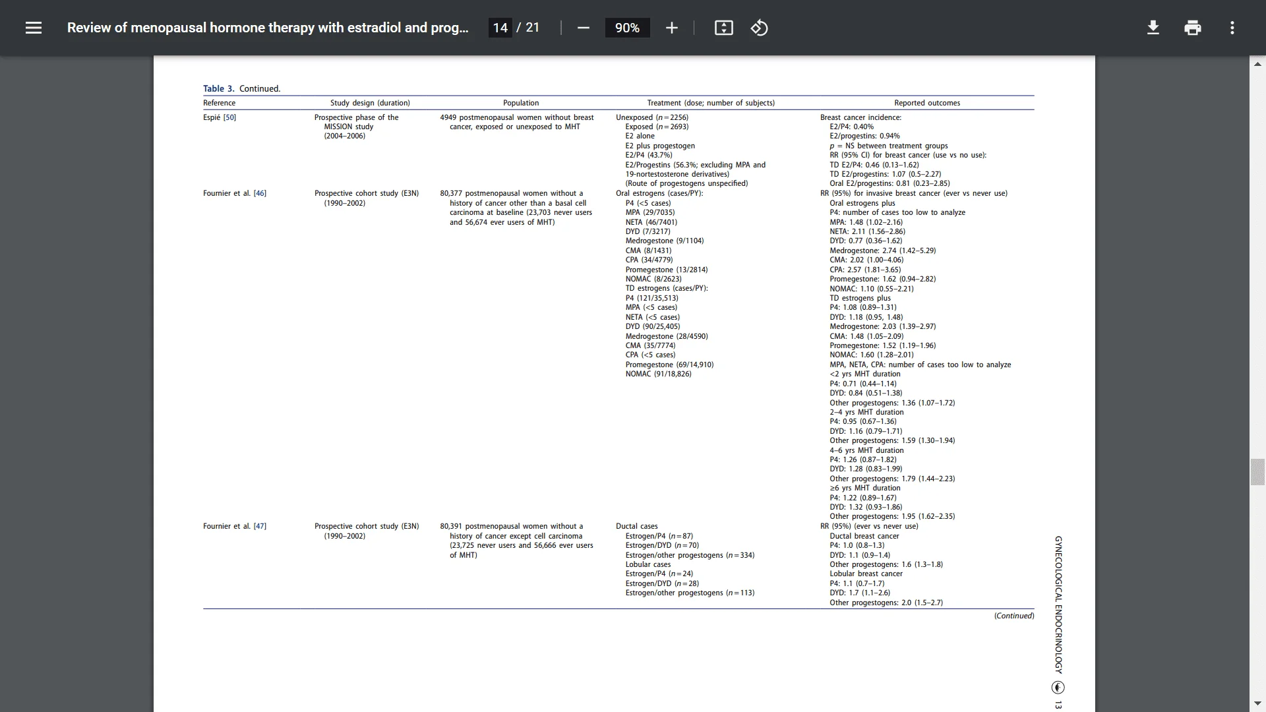Select 'Oral estrogens (cases/PY):' line
The image size is (1266, 712).
point(659,193)
